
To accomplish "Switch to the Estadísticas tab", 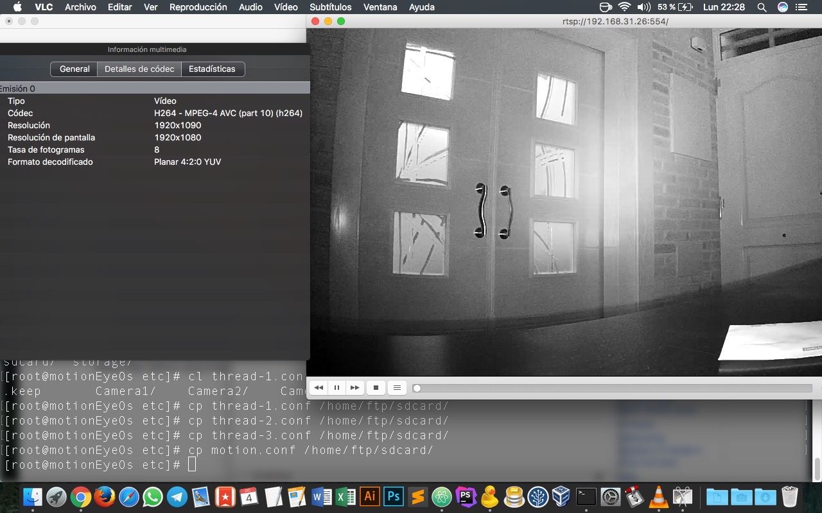I will (213, 69).
